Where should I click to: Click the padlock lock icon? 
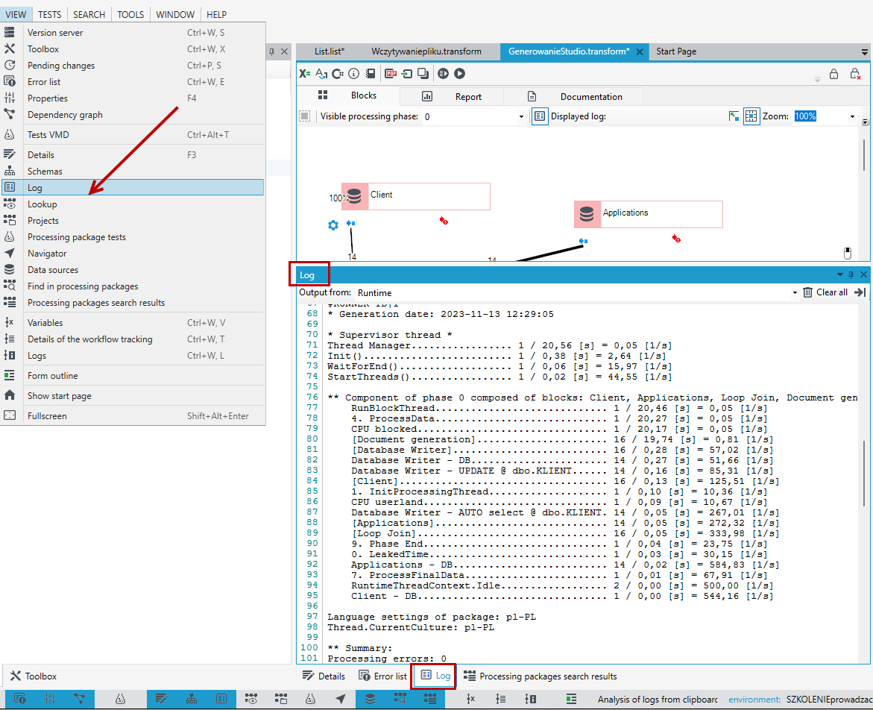[x=833, y=74]
